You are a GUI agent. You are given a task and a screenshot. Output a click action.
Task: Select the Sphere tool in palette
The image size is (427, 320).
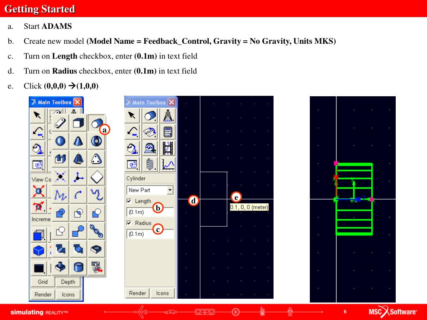coord(60,141)
